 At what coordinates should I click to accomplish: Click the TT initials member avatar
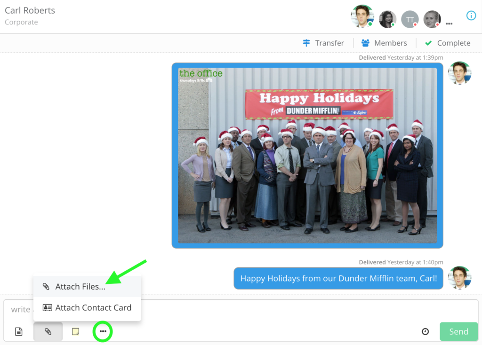[x=410, y=19]
